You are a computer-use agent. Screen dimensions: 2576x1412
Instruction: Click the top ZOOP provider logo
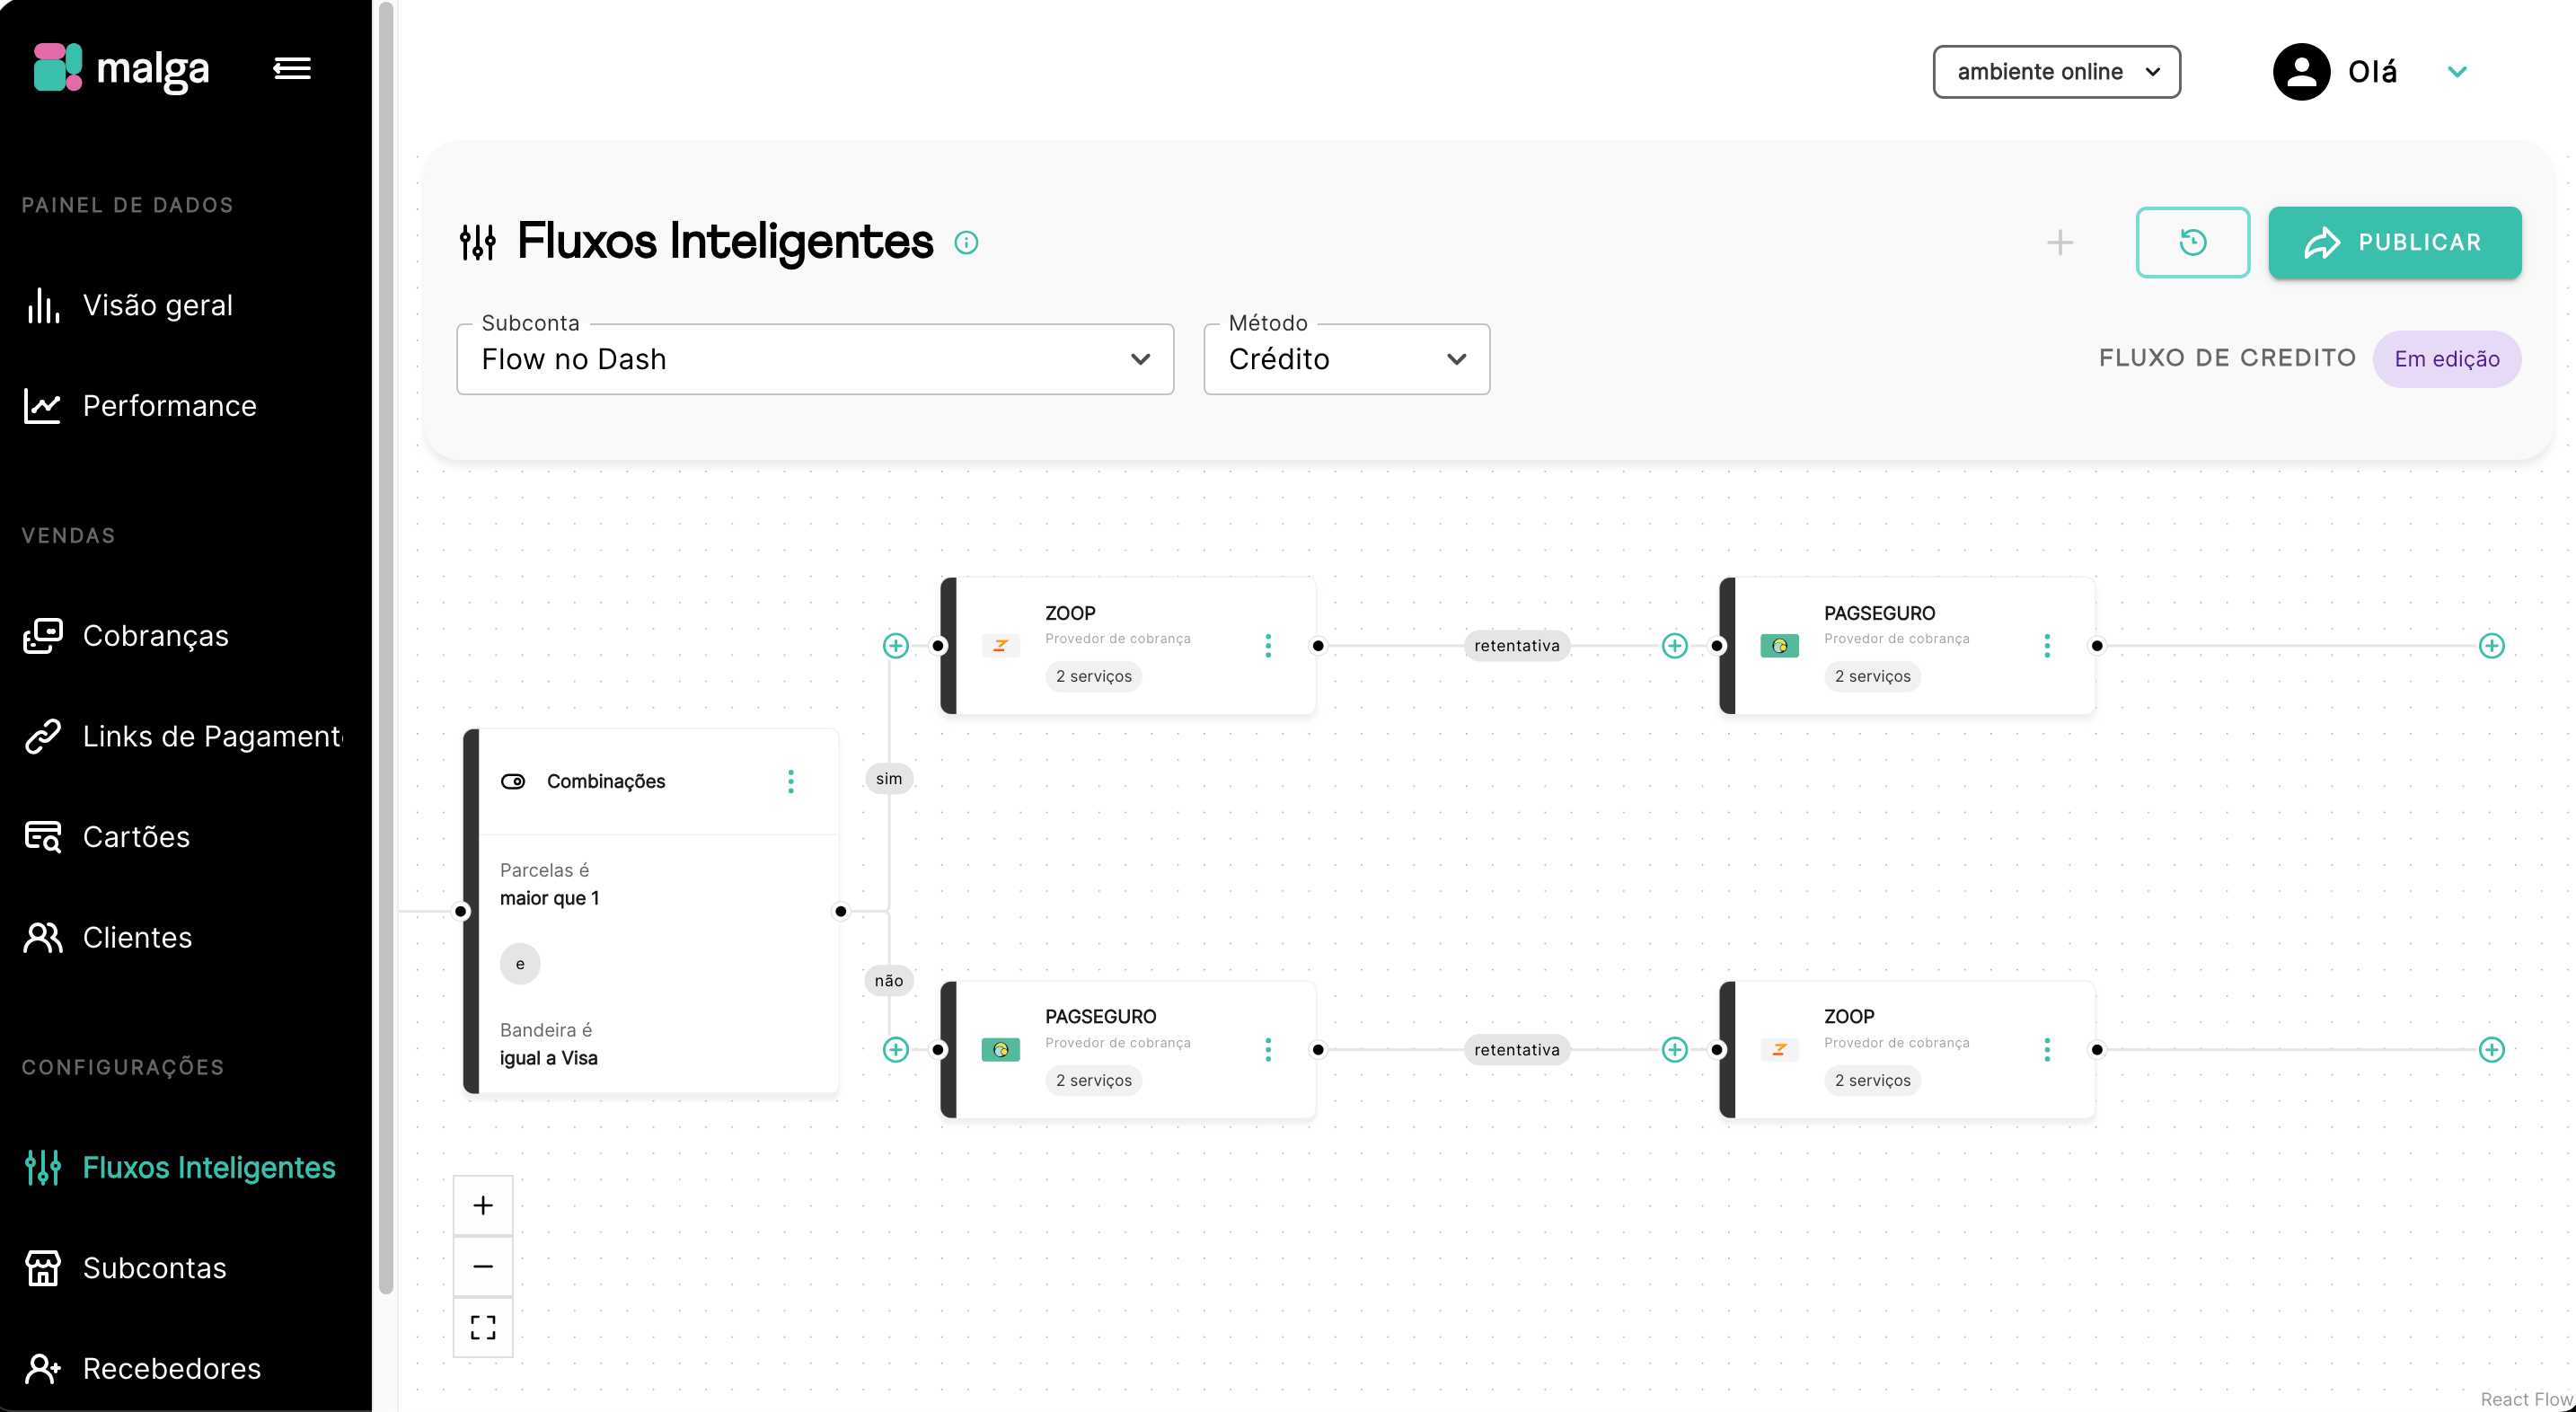(x=1000, y=645)
